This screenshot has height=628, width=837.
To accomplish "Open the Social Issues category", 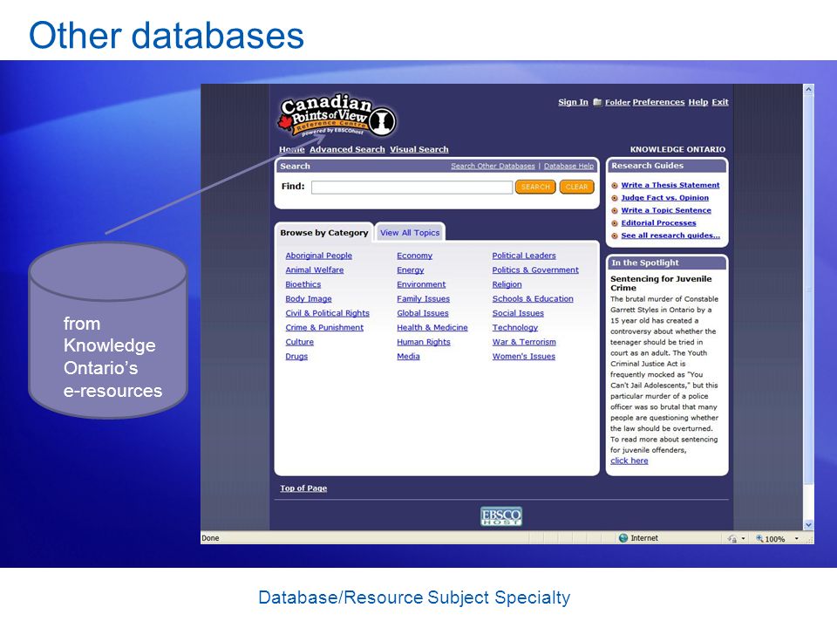I will 518,313.
